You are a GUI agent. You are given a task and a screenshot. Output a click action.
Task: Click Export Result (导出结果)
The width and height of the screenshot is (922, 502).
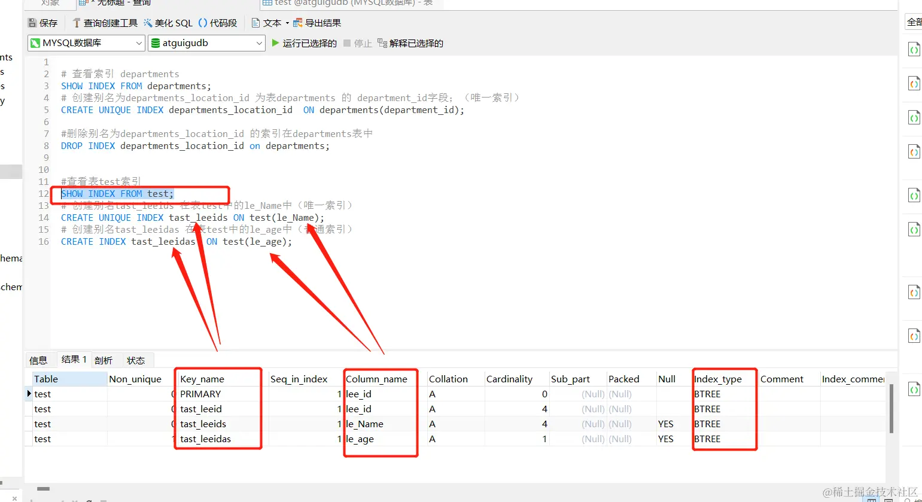click(317, 23)
